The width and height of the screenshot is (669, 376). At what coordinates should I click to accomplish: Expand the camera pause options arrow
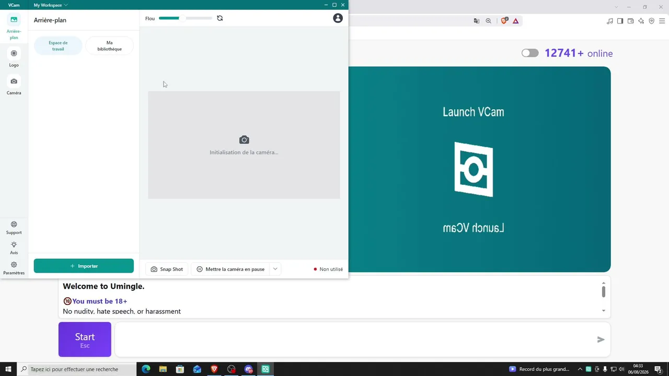tap(275, 269)
